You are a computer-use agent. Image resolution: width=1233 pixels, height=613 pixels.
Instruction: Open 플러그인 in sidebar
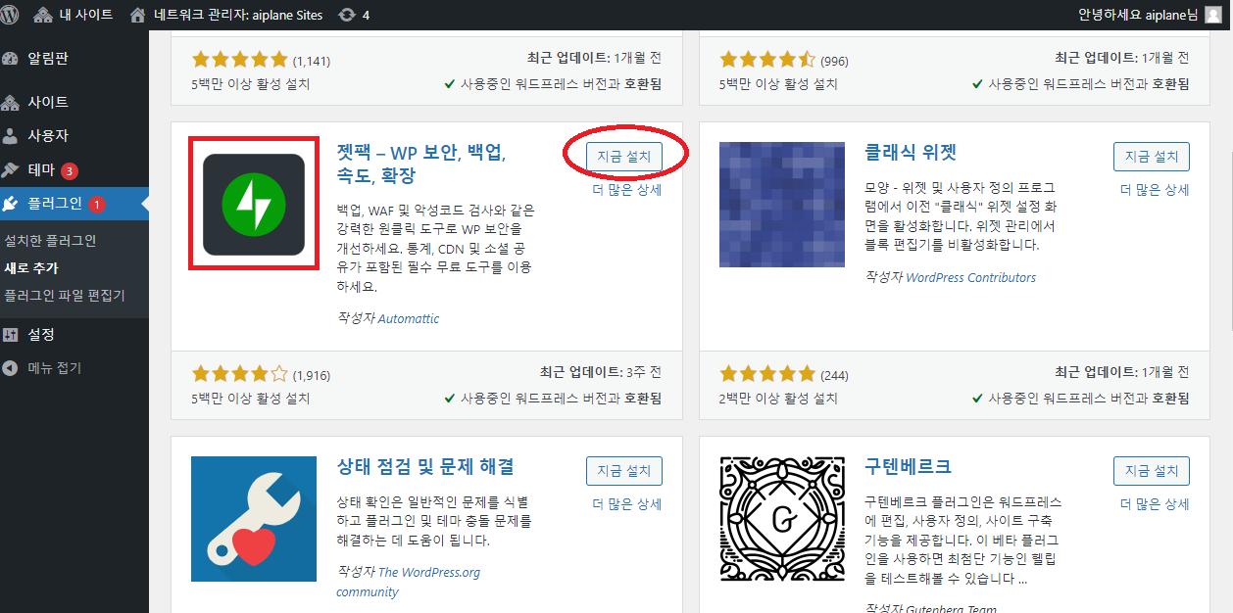click(74, 205)
